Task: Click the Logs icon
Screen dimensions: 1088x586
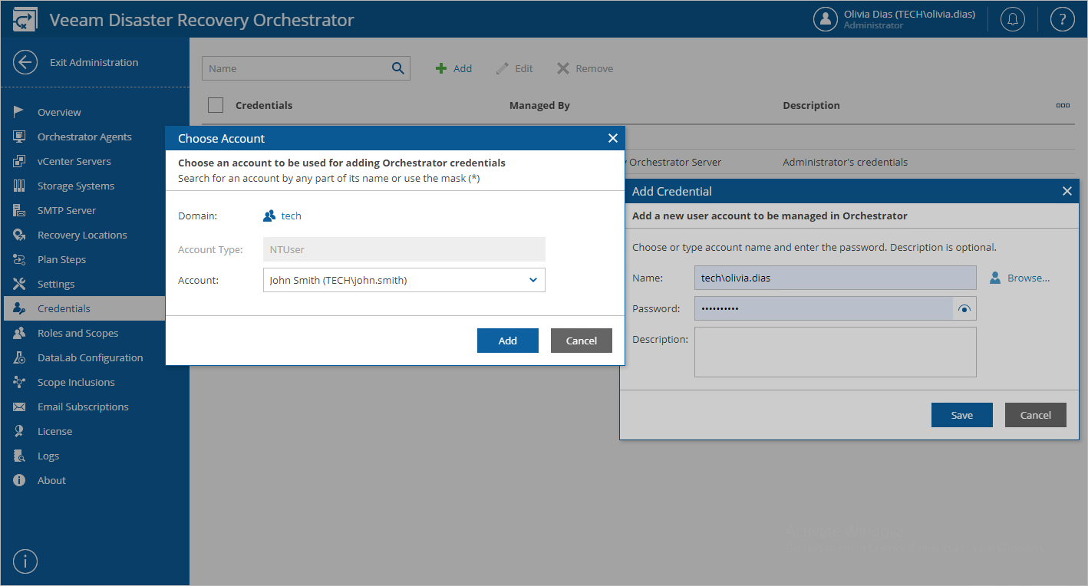Action: 20,456
